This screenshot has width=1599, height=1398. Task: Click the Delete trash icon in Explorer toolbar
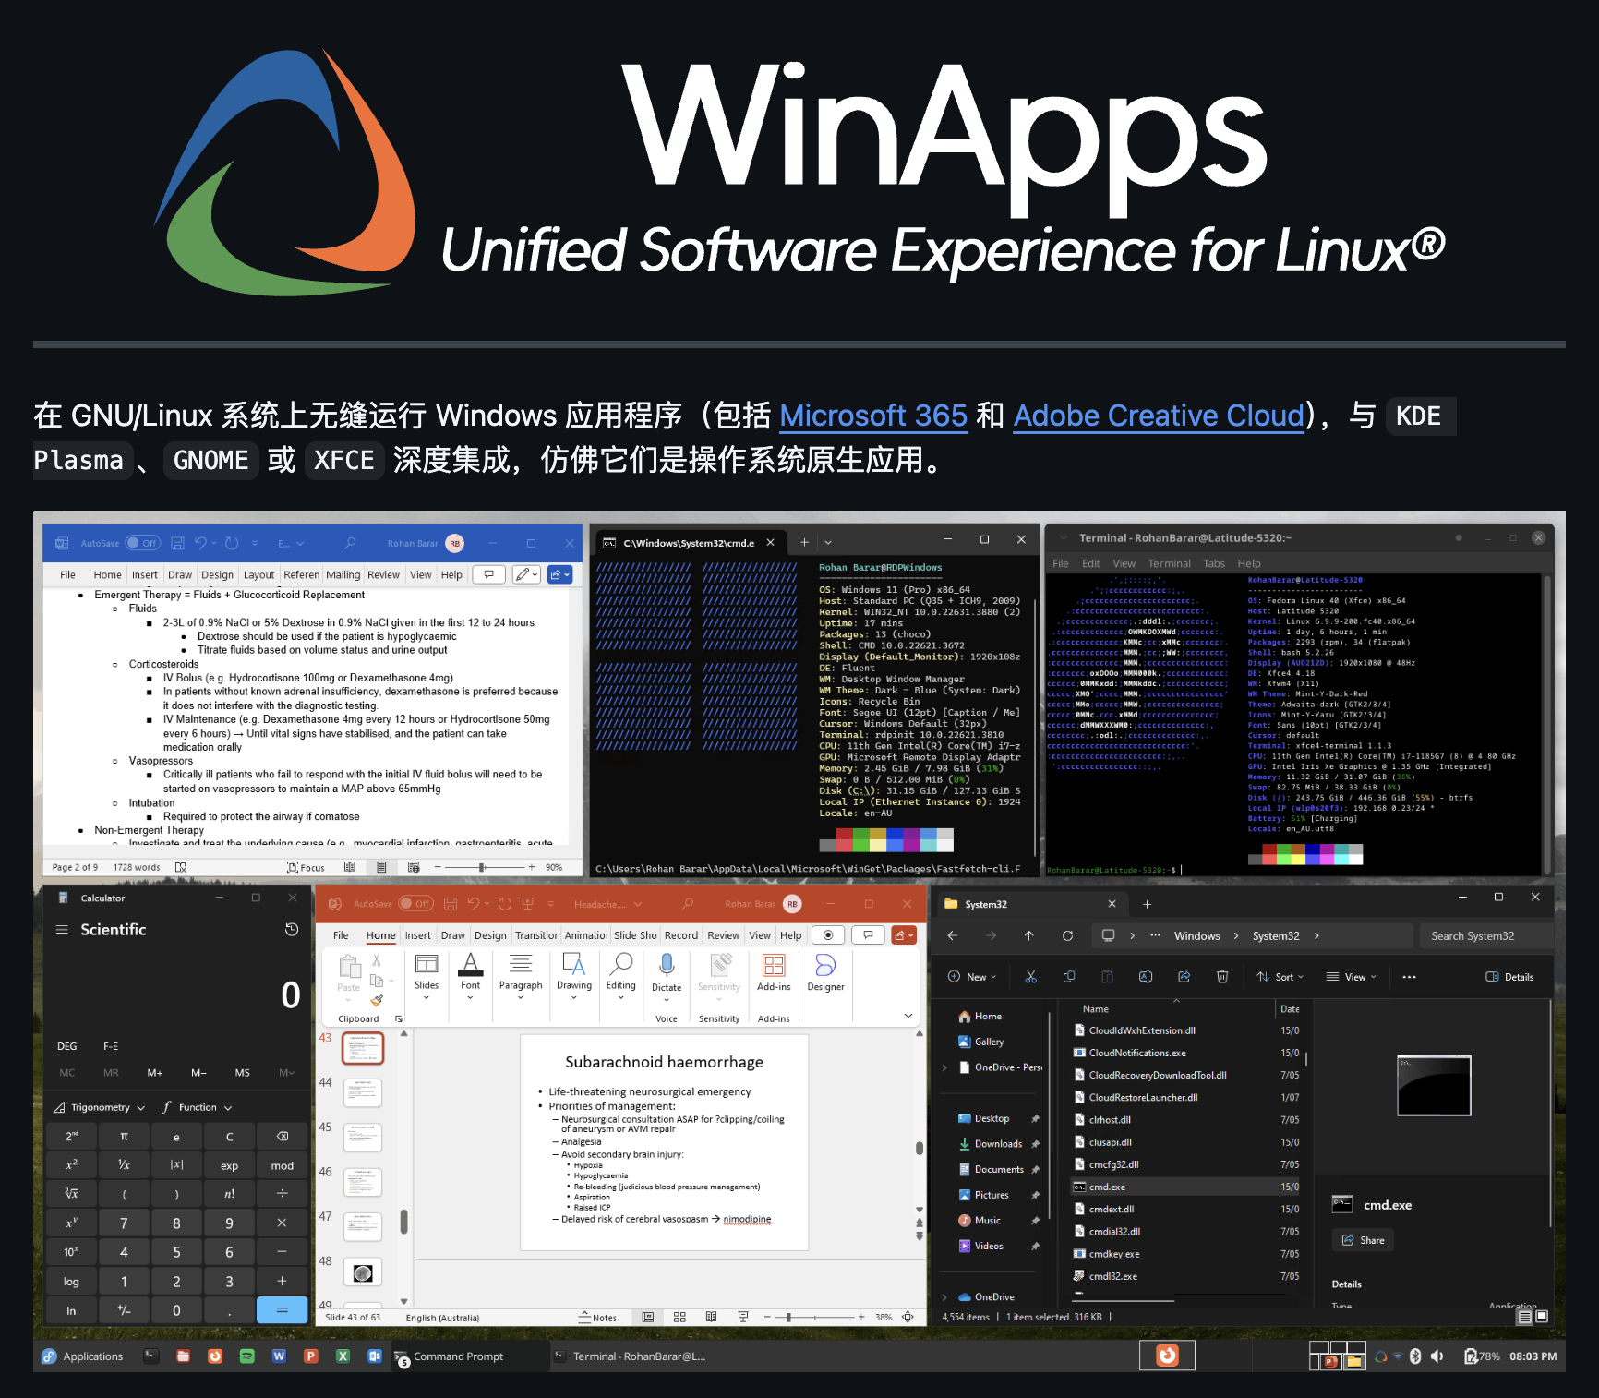coord(1222,976)
